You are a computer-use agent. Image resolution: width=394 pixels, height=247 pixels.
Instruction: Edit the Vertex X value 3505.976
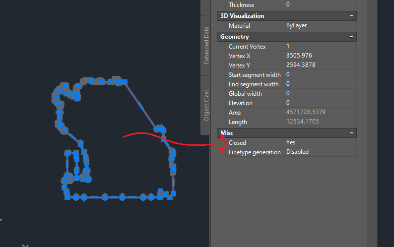coord(321,56)
